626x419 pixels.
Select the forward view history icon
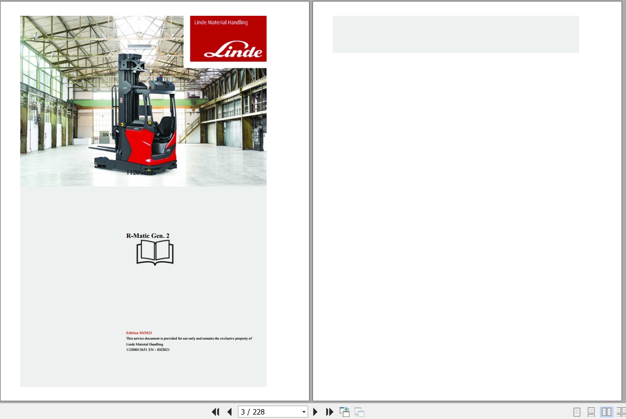tap(359, 412)
